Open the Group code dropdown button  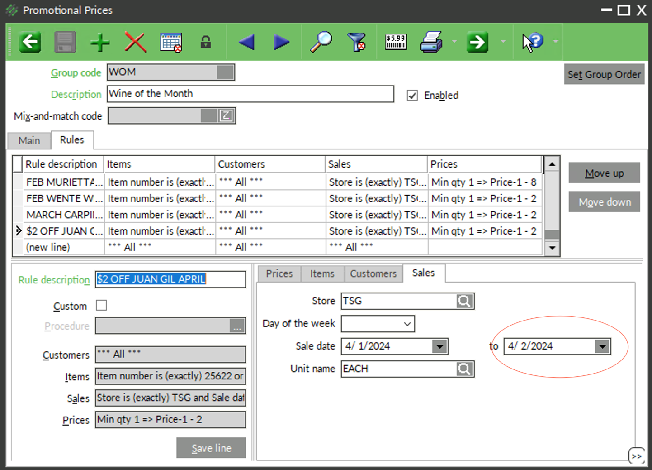pyautogui.click(x=225, y=72)
